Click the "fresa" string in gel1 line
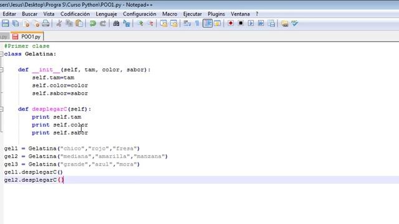 tap(125, 149)
